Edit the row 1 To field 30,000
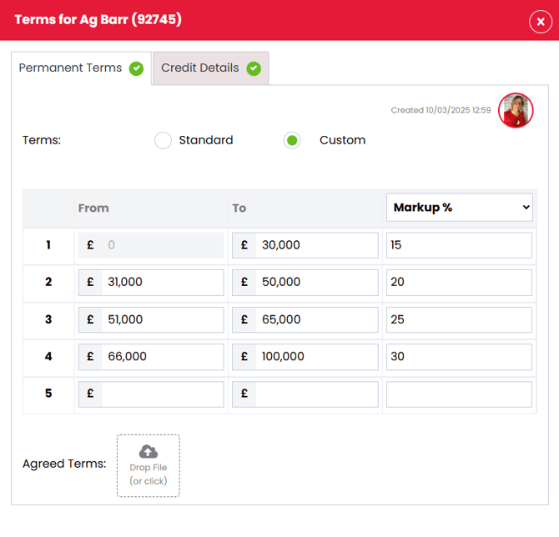 [x=305, y=245]
